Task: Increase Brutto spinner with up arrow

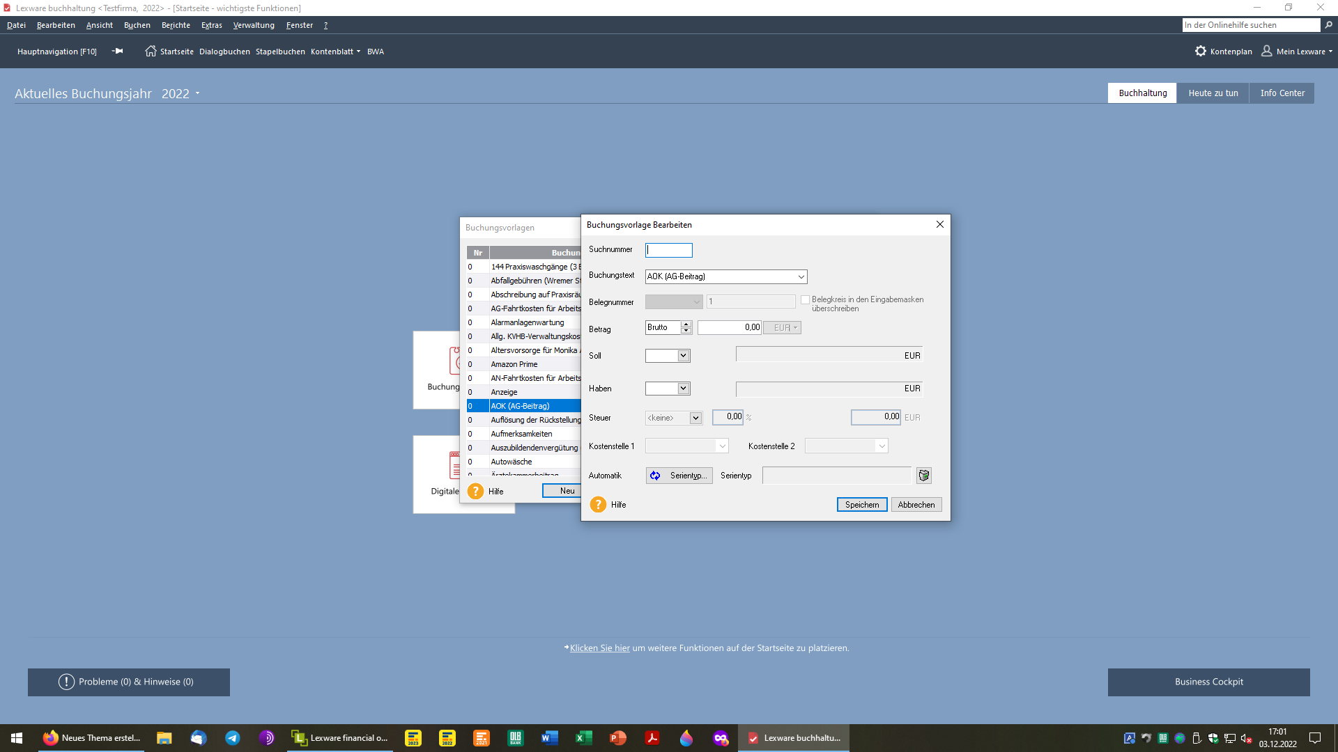Action: point(686,324)
